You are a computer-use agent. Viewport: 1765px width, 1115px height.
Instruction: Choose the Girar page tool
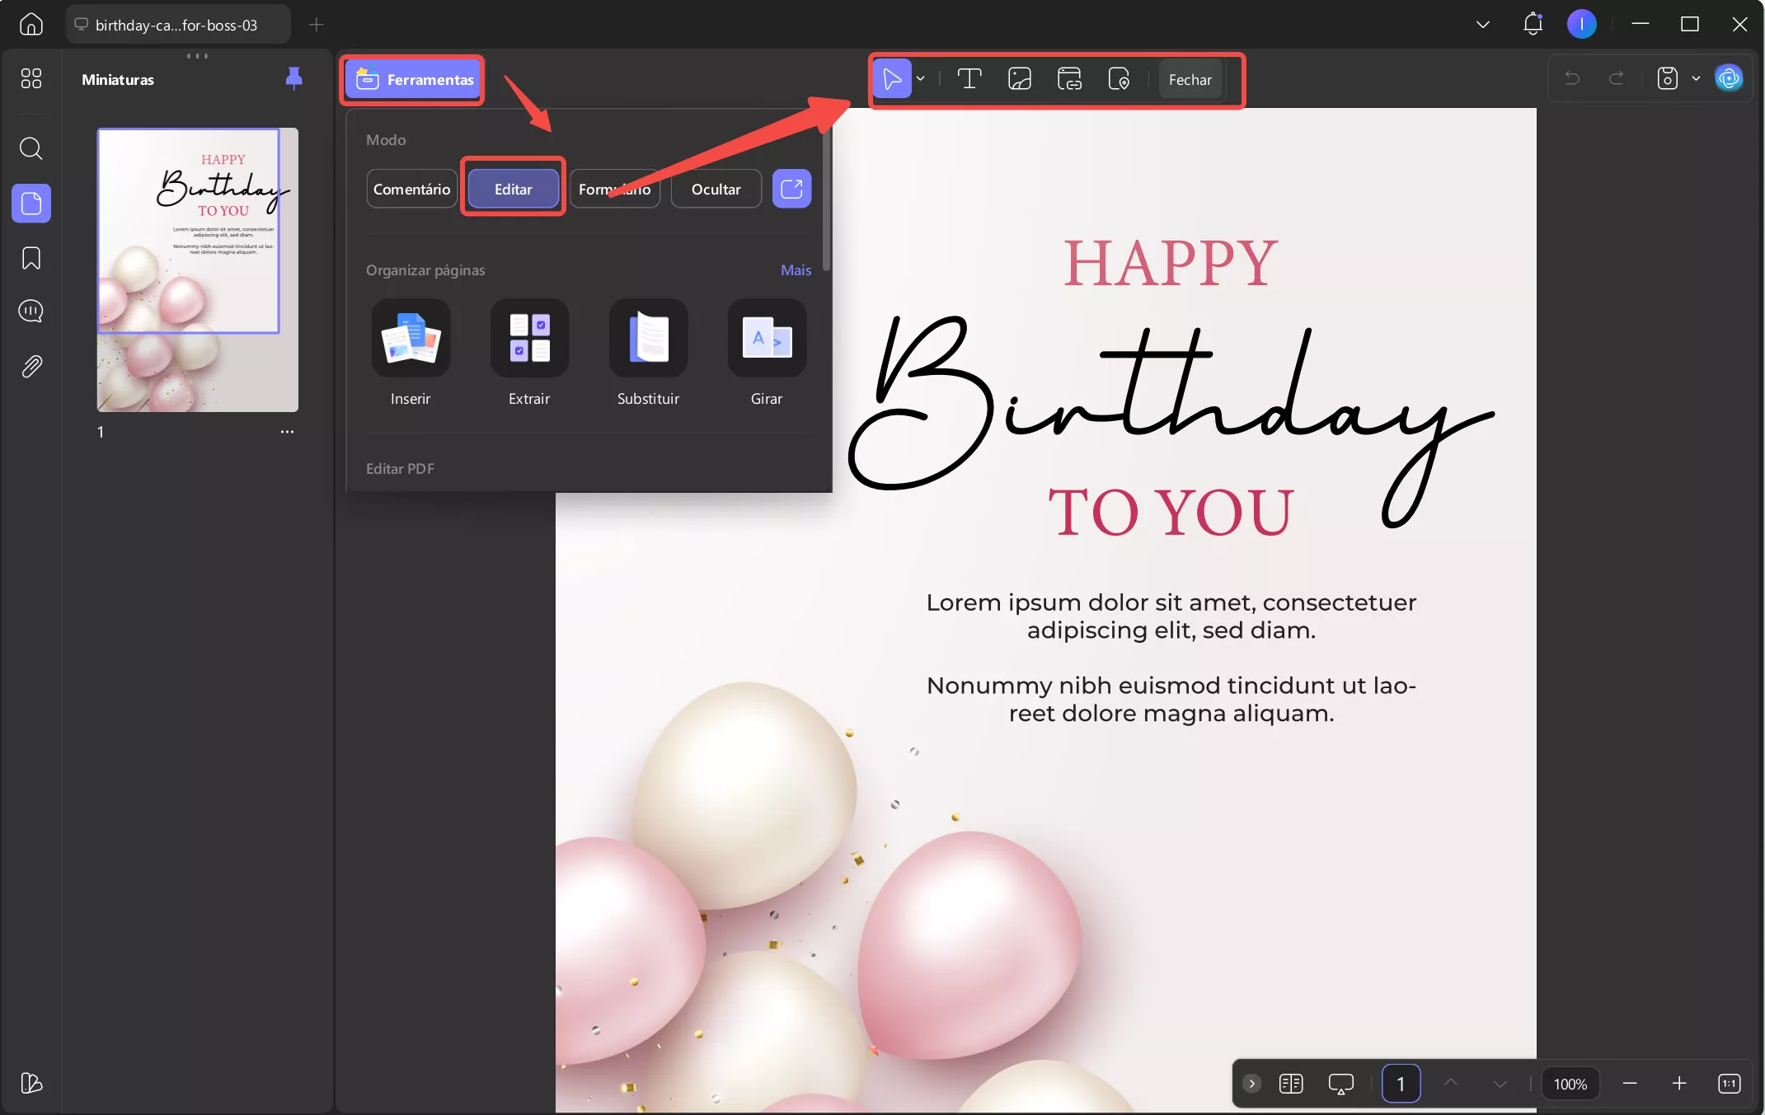coord(767,353)
